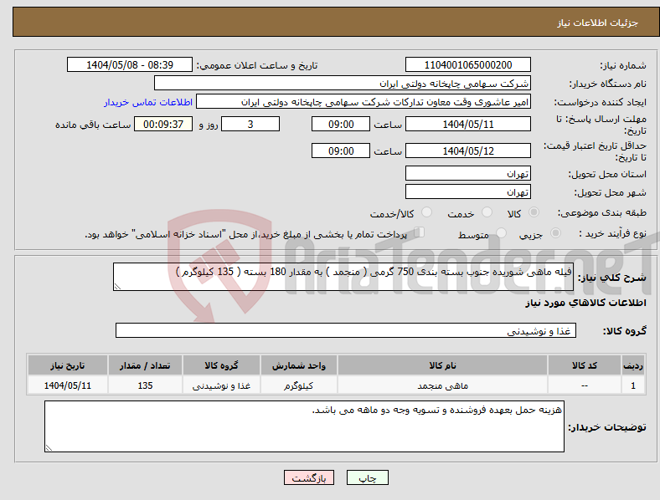Click the resize handle of description text area
The width and height of the screenshot is (660, 500).
[x=117, y=287]
